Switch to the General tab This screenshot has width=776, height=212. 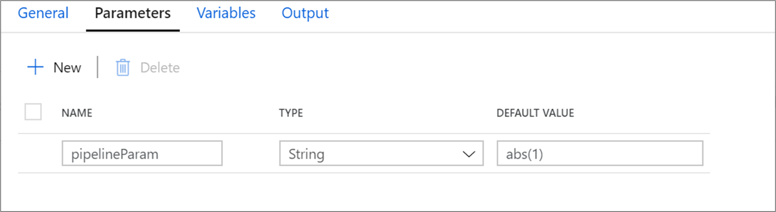tap(43, 13)
